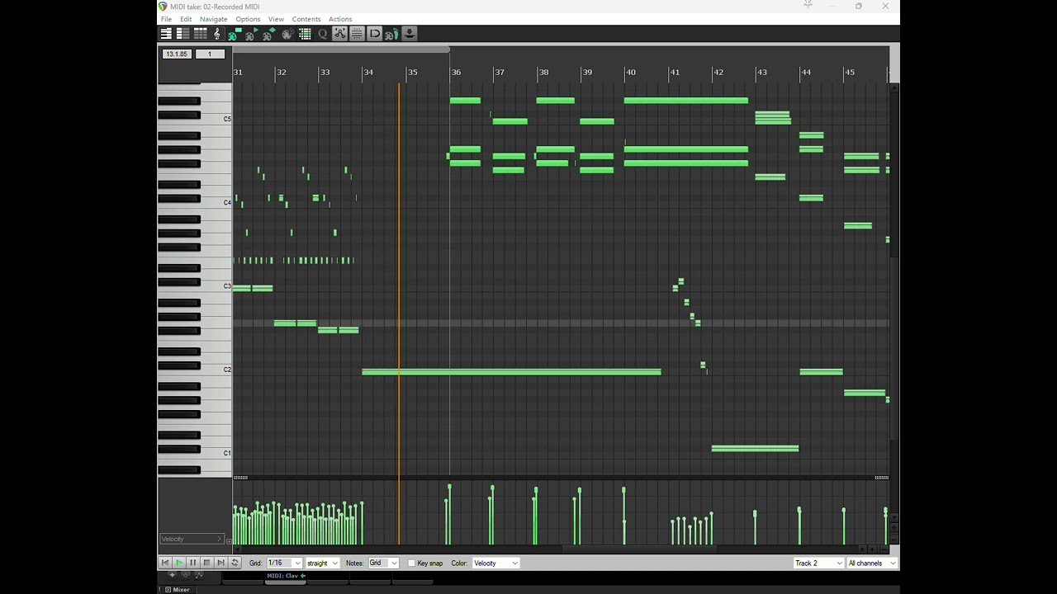
Task: Click measure 40 on the ruler
Action: pyautogui.click(x=631, y=73)
